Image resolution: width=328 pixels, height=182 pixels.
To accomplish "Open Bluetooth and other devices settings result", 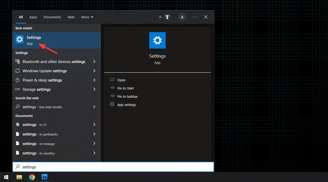I will [56, 62].
